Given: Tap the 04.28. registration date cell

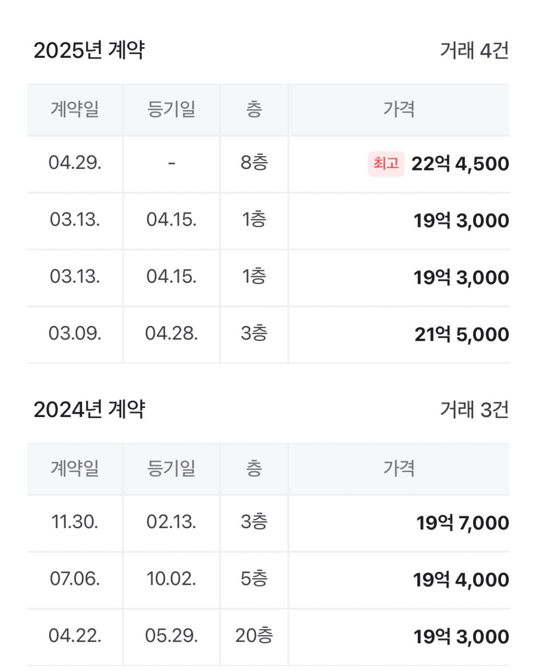Looking at the screenshot, I should pyautogui.click(x=172, y=334).
